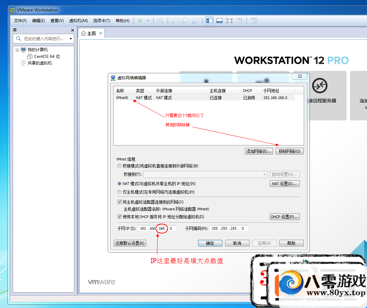Open the 虚拟机 menu
The width and height of the screenshot is (367, 308).
pos(78,20)
